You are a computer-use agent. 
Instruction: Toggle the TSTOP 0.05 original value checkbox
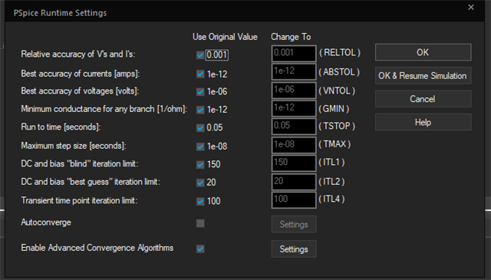200,128
